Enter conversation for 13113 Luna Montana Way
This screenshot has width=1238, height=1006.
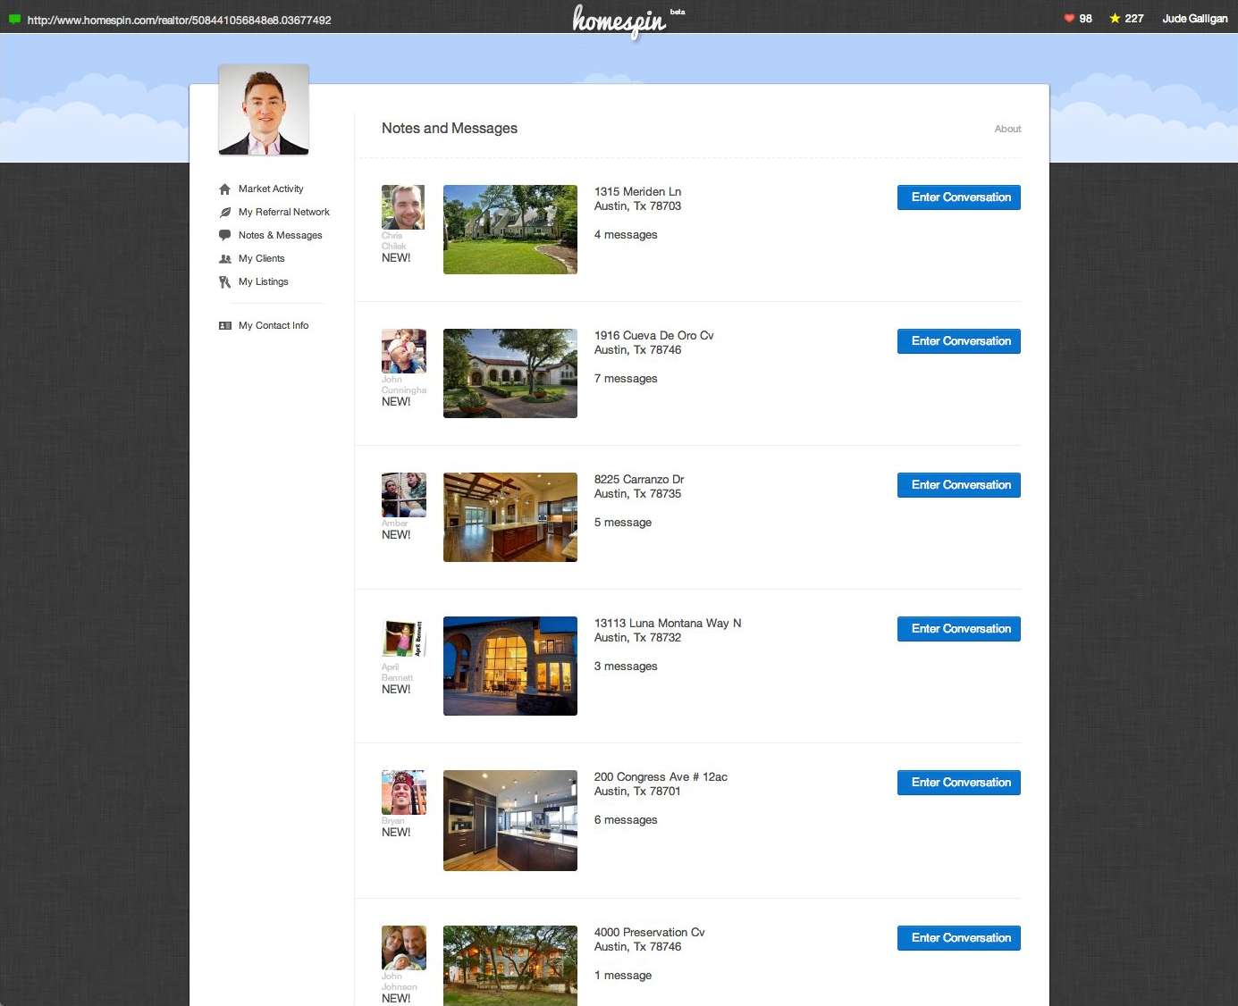(959, 629)
